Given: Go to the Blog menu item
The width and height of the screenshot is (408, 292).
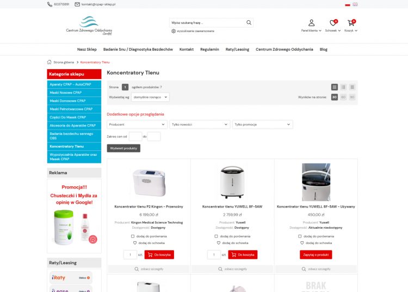Looking at the screenshot, I should (x=323, y=49).
